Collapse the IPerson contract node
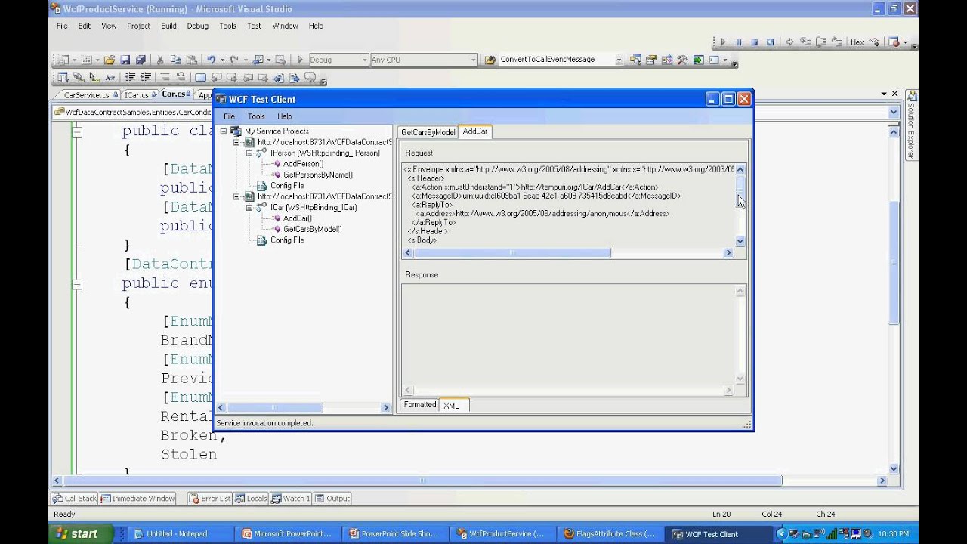Viewport: 967px width, 544px height. (x=249, y=153)
